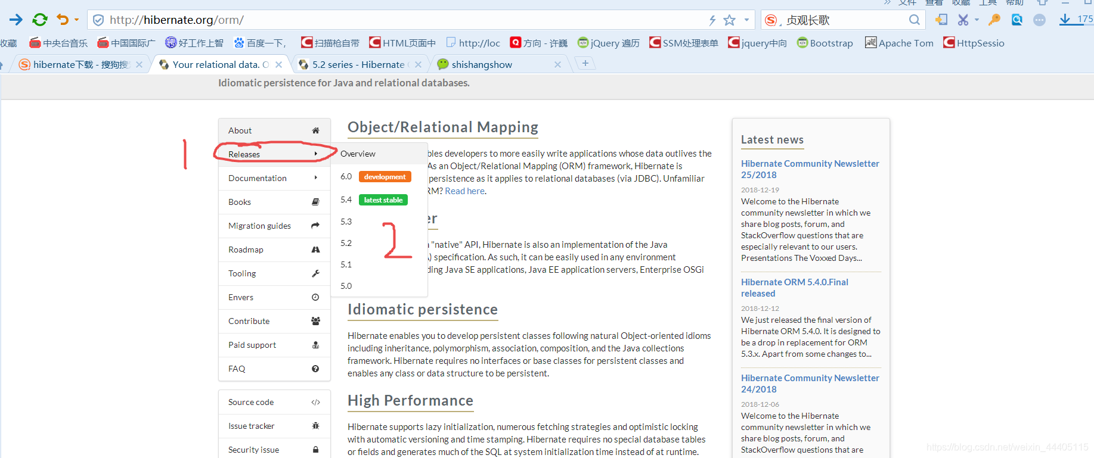Screen dimensions: 1094x458
Task: Open the 中国国际广 bookmark
Action: (x=126, y=43)
